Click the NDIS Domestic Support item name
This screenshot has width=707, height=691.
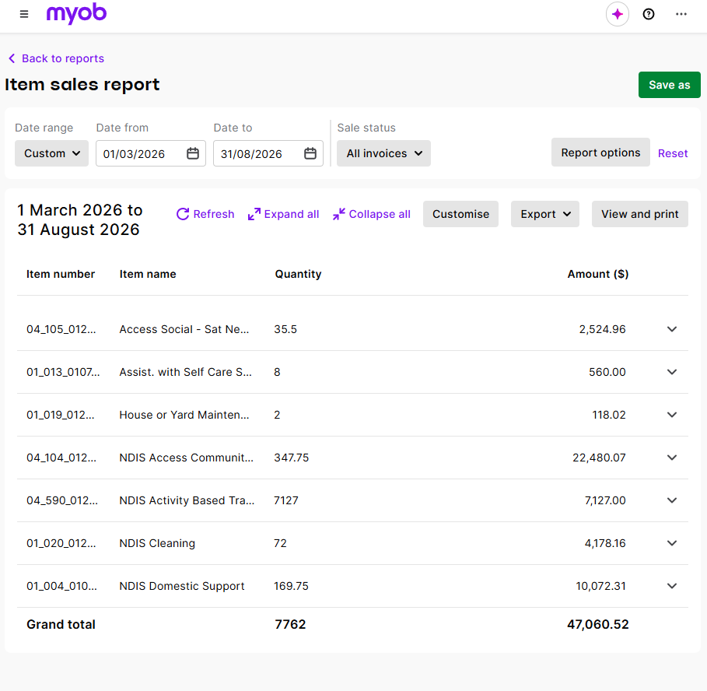point(182,587)
